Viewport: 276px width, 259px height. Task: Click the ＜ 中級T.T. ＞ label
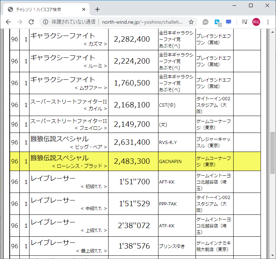tap(94, 208)
